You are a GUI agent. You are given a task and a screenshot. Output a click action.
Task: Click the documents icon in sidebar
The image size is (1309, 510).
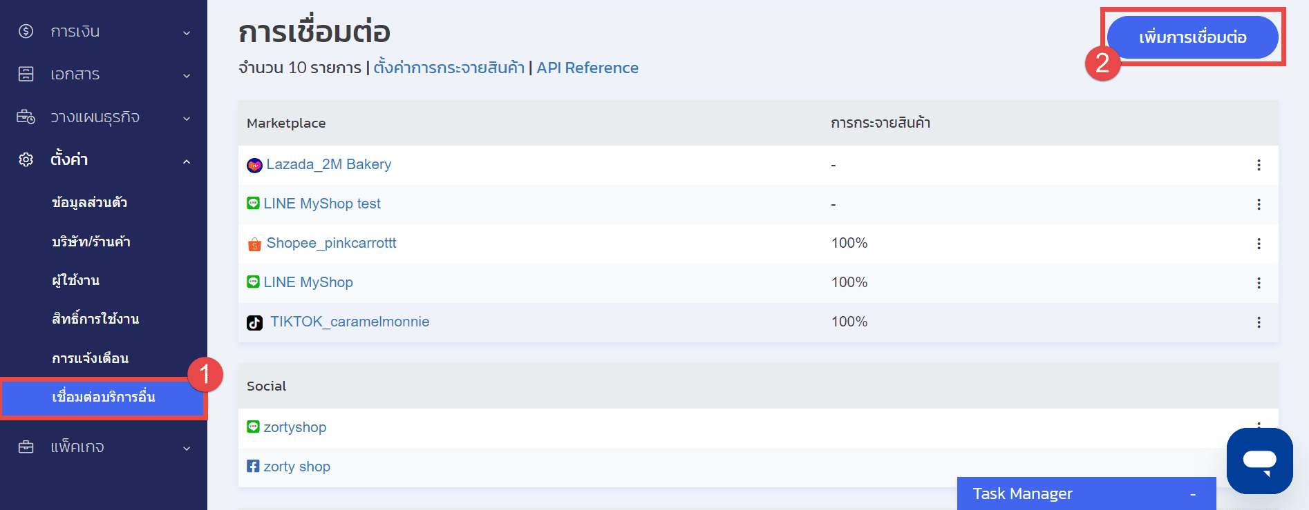(x=26, y=74)
